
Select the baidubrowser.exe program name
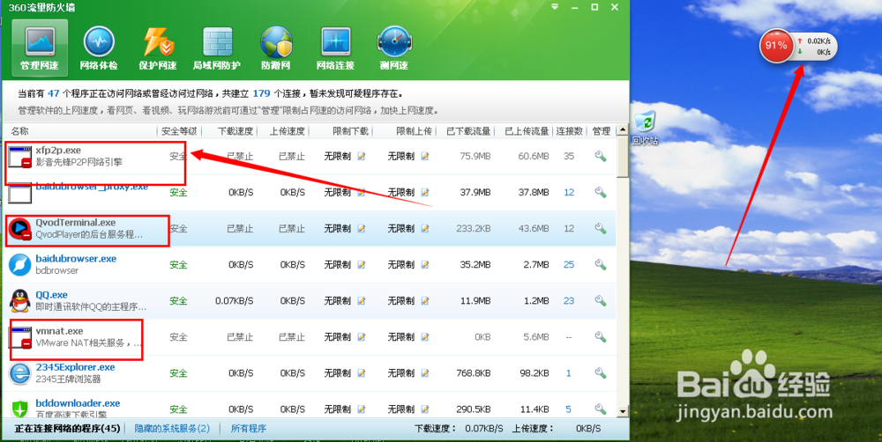76,258
